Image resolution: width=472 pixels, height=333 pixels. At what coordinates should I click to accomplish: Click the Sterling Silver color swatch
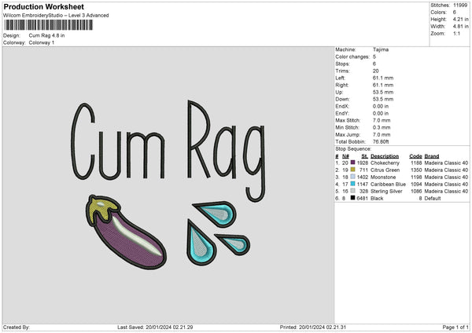point(352,191)
